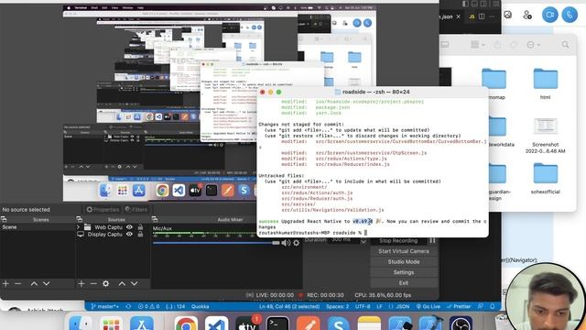Open notifications bell in VS Code status bar
The image size is (586, 330).
[x=493, y=306]
